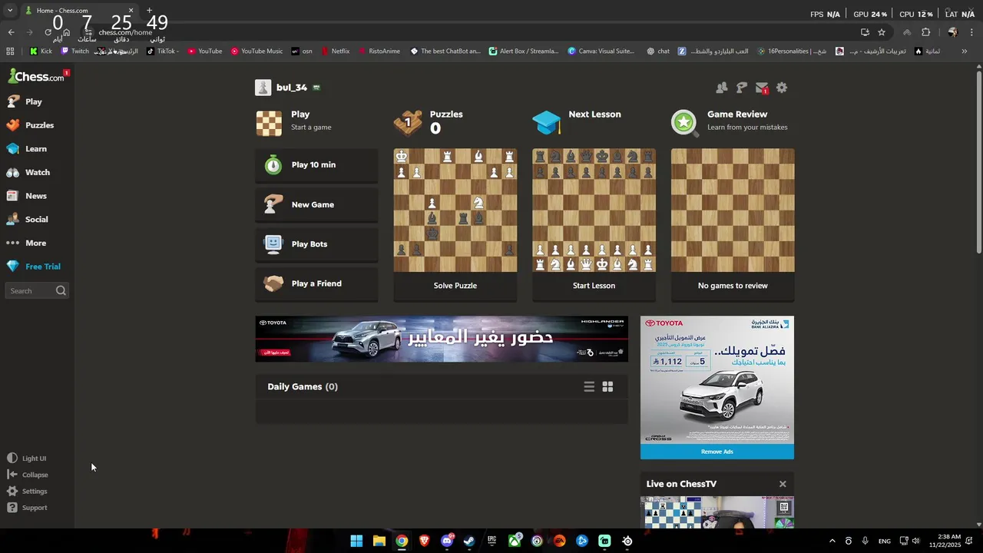This screenshot has height=553, width=983.
Task: Open Canva: Visual Suite bookmark
Action: click(601, 51)
